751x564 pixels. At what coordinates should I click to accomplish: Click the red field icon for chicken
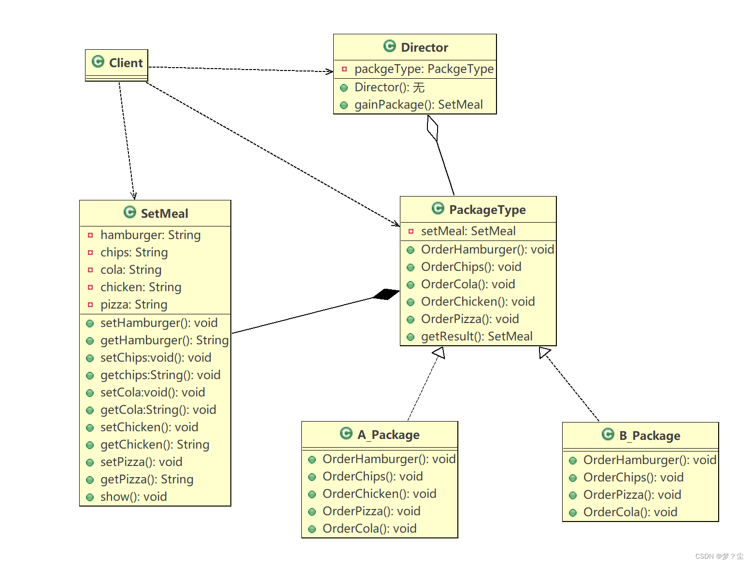click(90, 287)
